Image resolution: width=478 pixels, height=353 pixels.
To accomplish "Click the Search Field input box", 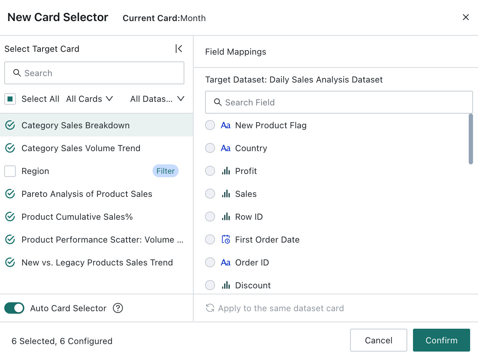I will point(339,102).
